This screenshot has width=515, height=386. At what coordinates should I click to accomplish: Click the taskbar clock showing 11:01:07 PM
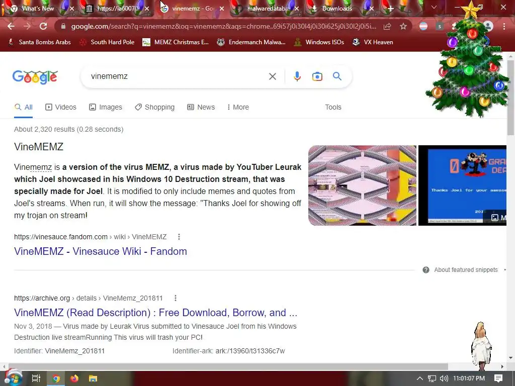click(x=469, y=378)
